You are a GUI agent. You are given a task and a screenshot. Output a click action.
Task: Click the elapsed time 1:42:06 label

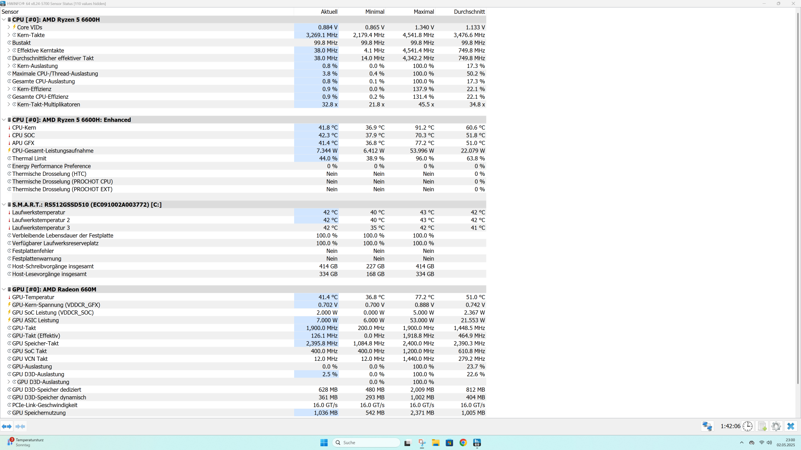[x=730, y=426]
